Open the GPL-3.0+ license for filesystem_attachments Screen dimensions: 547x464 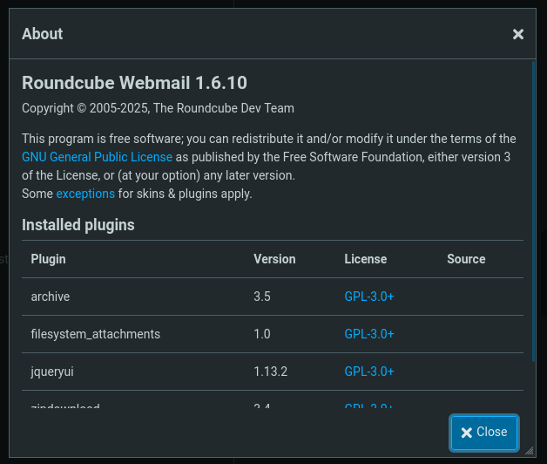pos(369,334)
